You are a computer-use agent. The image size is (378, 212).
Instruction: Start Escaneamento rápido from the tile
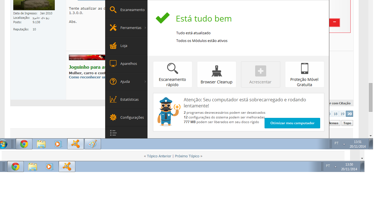[172, 74]
